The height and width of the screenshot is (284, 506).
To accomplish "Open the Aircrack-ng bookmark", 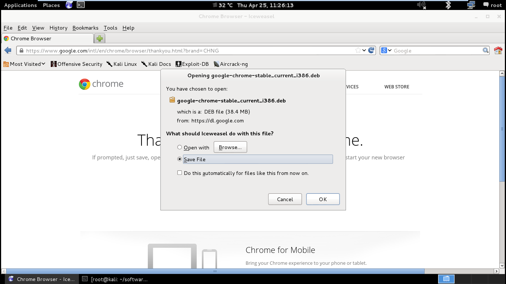I will [x=231, y=64].
